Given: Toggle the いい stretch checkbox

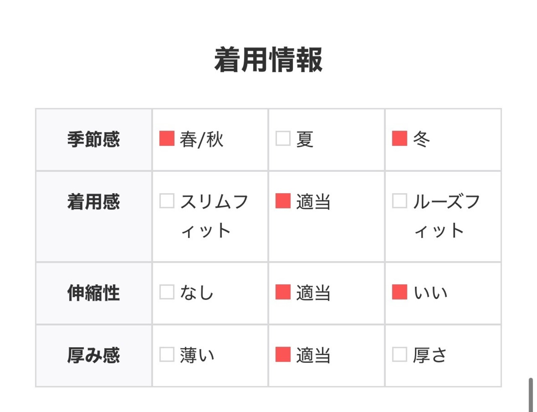Looking at the screenshot, I should pos(399,292).
